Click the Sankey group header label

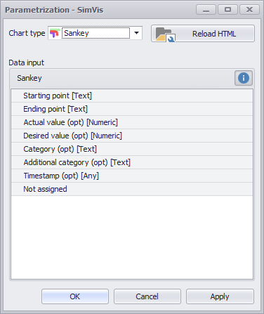[x=29, y=78]
